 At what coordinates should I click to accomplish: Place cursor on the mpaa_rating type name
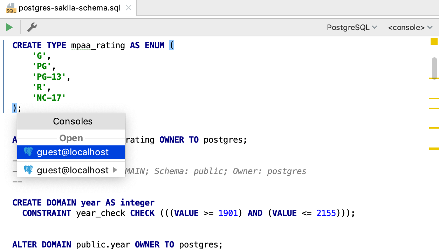(x=98, y=45)
